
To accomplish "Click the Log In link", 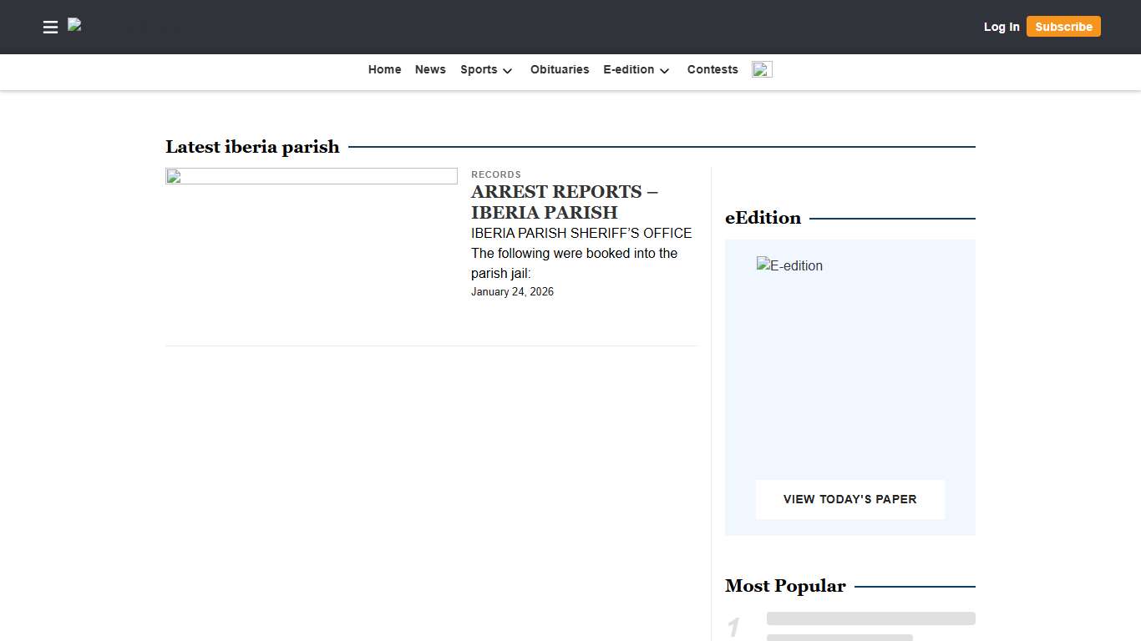I will (1001, 27).
